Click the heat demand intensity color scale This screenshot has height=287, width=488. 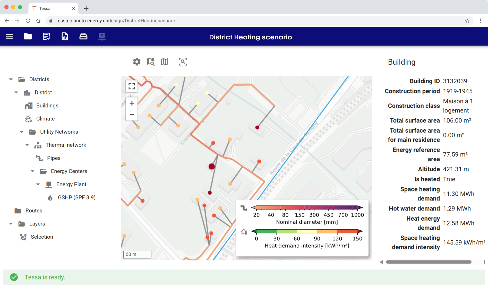coord(307,231)
